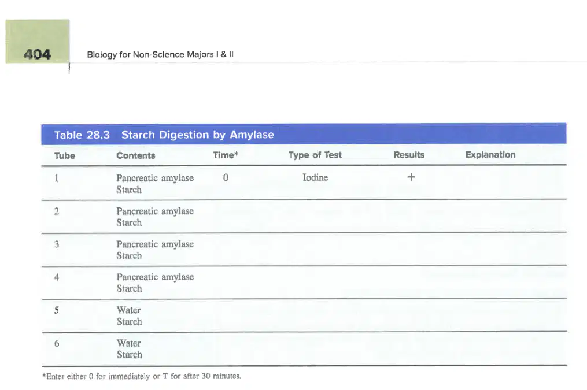Select tube number 2 cell
Viewport: 587px width, 390px height.
click(x=57, y=211)
